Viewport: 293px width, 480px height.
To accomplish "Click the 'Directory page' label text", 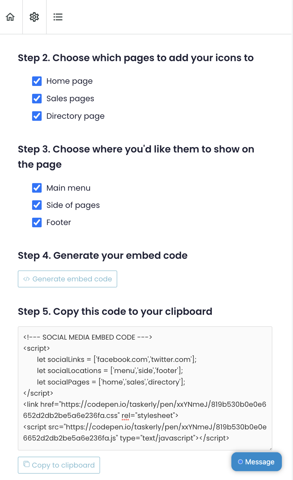I will (x=75, y=116).
